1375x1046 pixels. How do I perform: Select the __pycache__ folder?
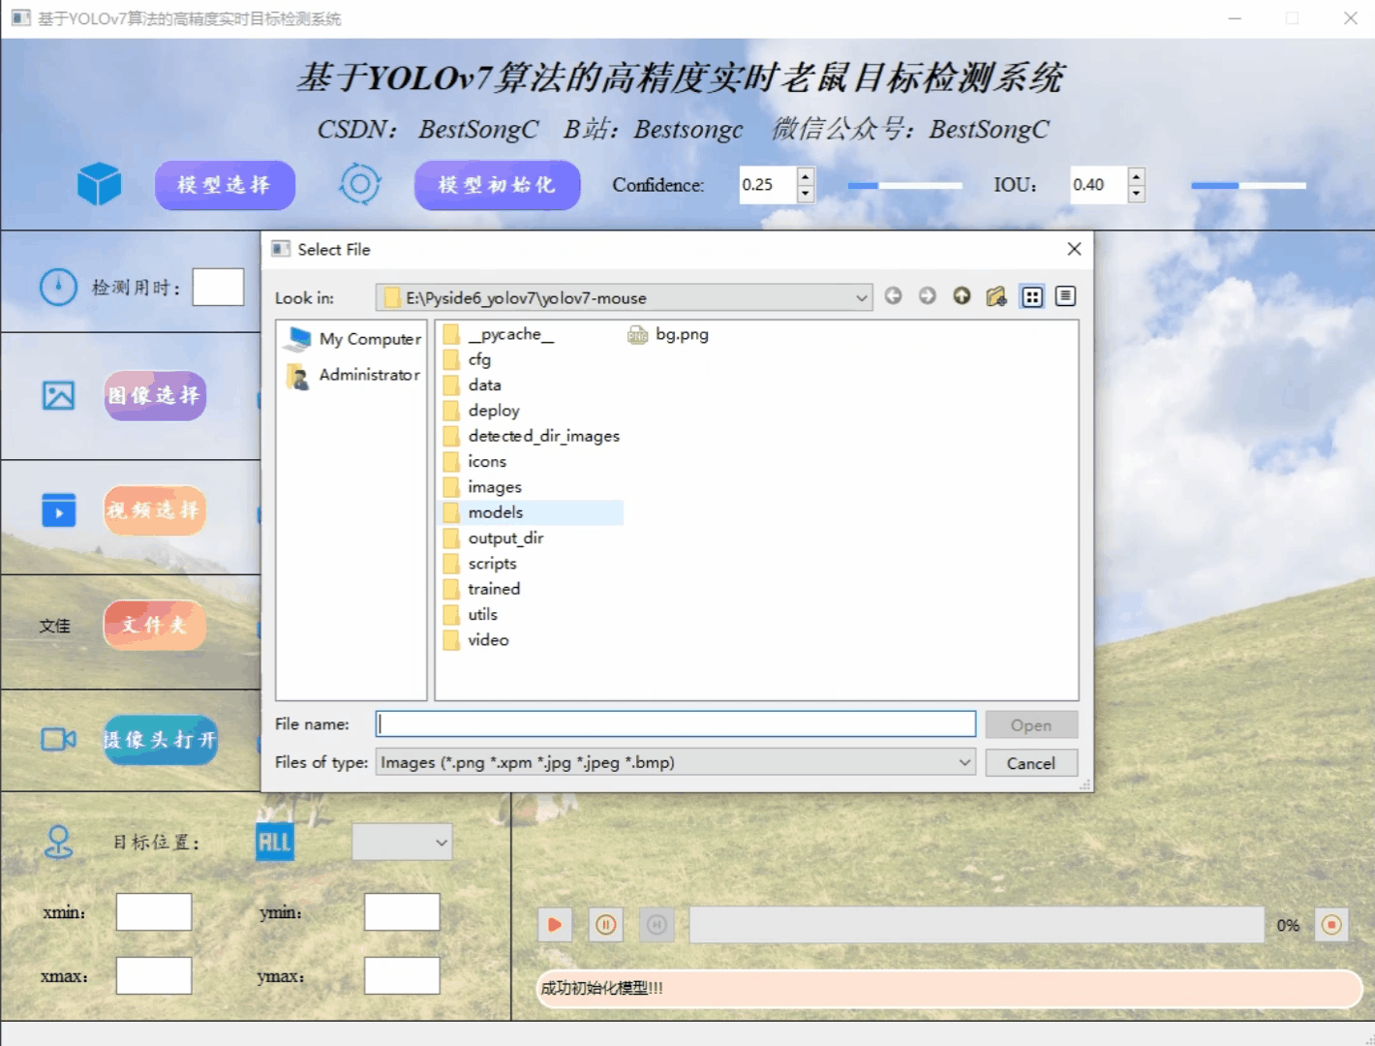point(499,334)
